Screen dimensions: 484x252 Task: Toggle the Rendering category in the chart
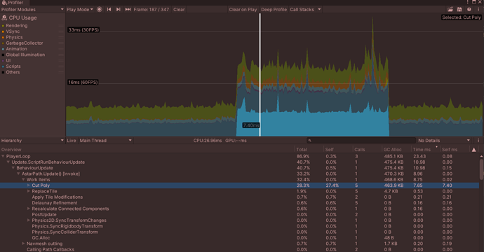17,26
